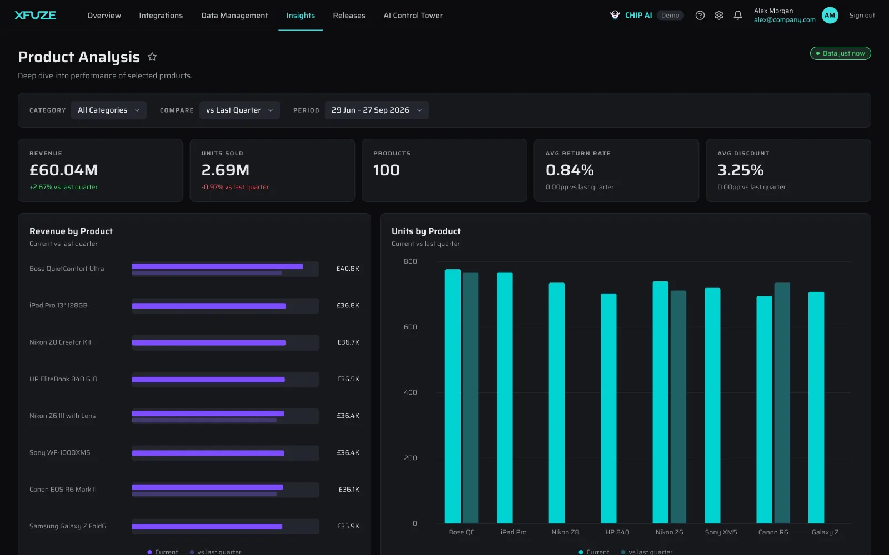
Task: Click the Demo badge
Action: (x=670, y=16)
